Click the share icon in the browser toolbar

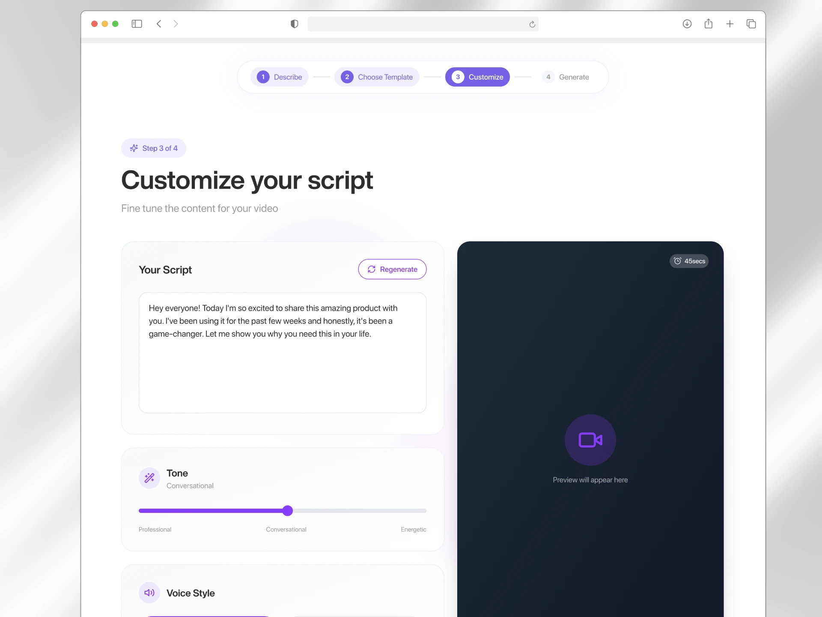pyautogui.click(x=709, y=24)
